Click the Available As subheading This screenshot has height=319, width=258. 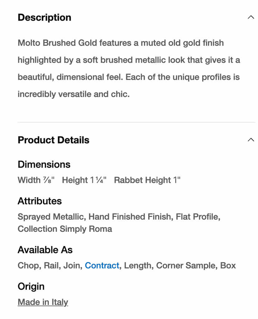click(45, 250)
